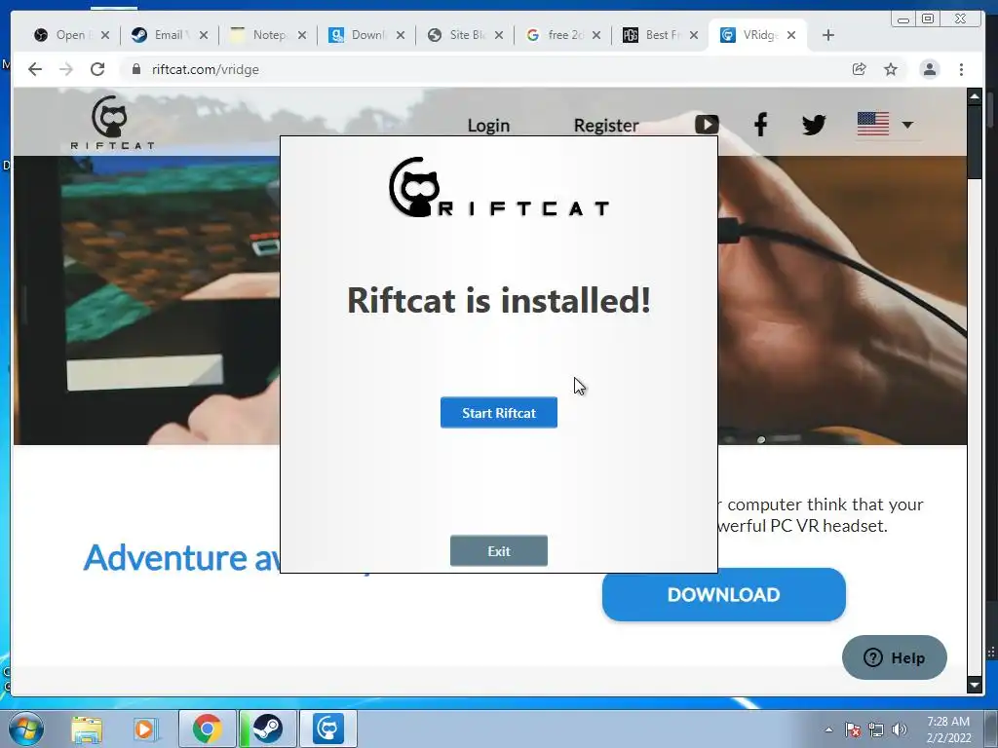
Task: Open the volume speaker icon
Action: pos(899,729)
